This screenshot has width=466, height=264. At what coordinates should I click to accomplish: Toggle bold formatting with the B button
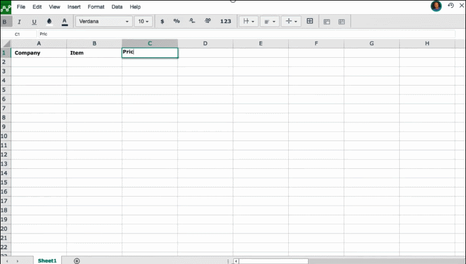[x=5, y=22]
